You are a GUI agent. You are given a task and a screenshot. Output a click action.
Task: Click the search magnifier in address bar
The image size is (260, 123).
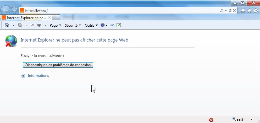pos(222,11)
